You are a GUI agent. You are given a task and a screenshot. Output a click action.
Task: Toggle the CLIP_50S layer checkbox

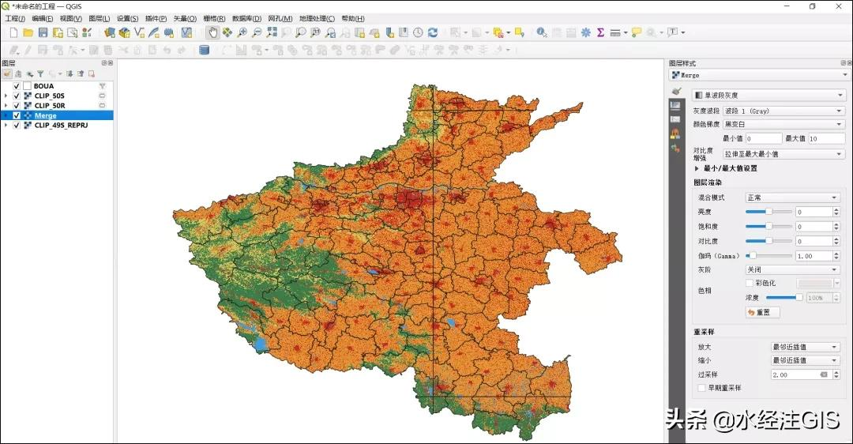click(17, 96)
